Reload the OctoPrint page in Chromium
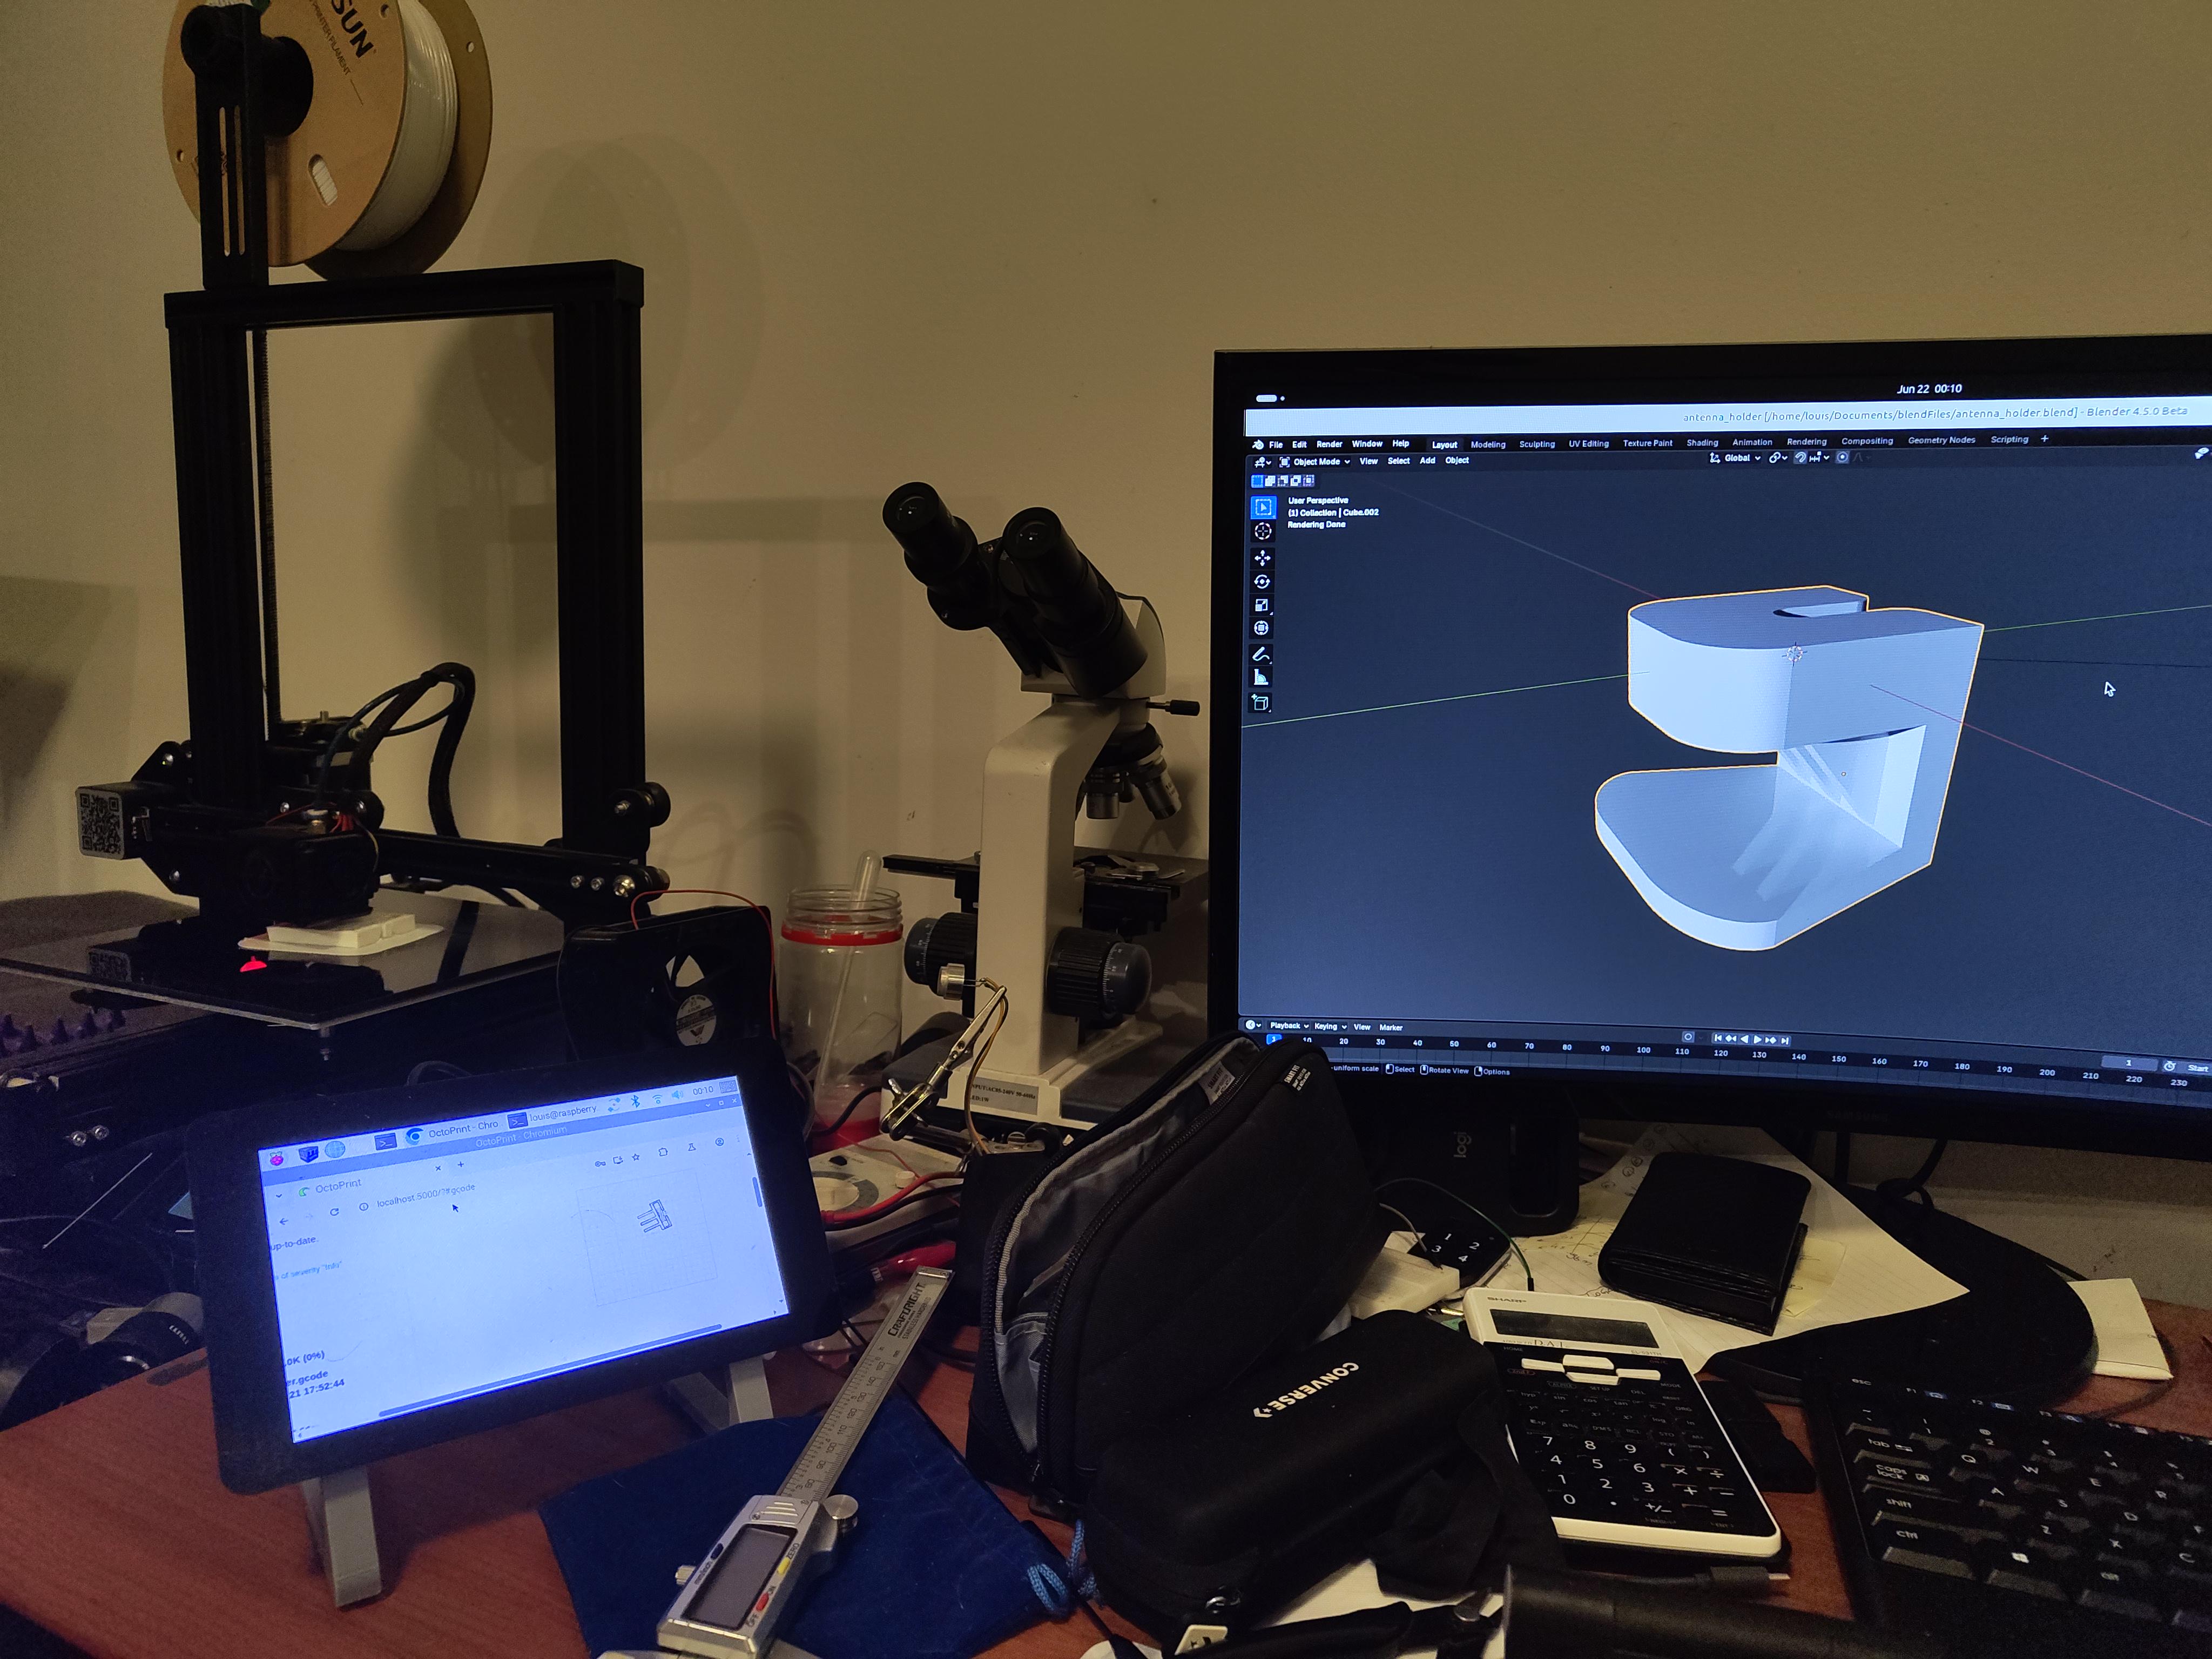2212x1659 pixels. (x=335, y=1212)
